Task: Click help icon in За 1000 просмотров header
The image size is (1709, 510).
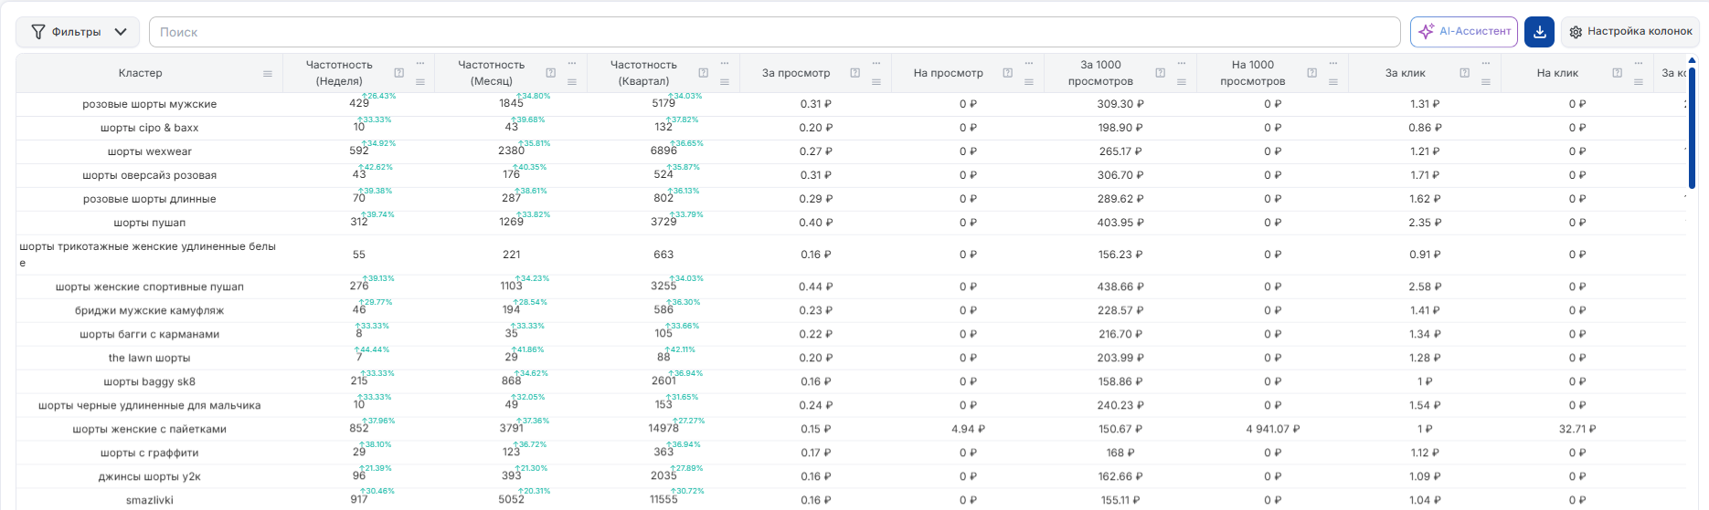Action: click(1160, 73)
